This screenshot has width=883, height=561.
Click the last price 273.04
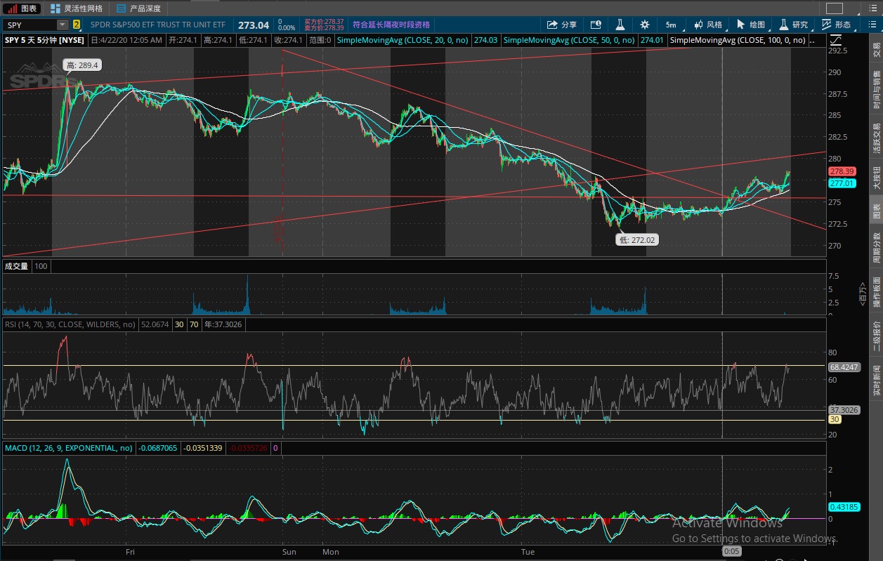point(254,25)
